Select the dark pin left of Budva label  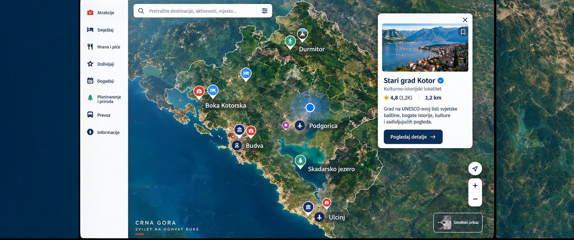click(x=237, y=145)
